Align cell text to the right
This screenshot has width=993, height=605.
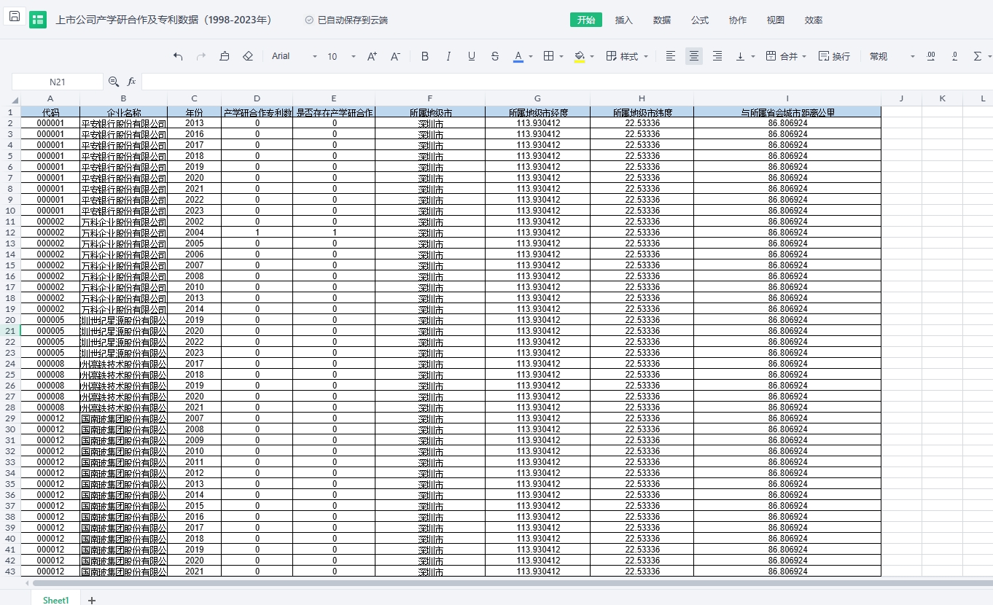[717, 56]
